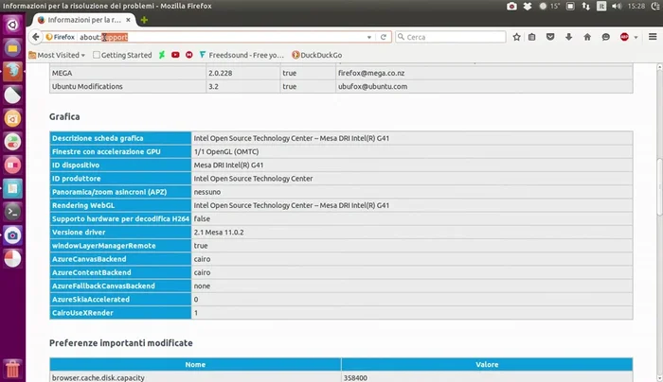Open the downloads arrow panel
The image size is (663, 382).
(x=568, y=37)
